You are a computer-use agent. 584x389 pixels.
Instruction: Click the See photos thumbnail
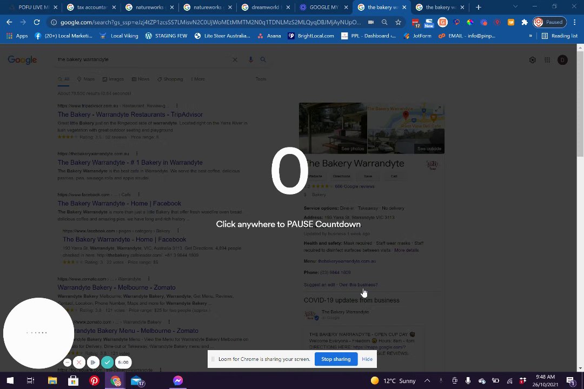pos(333,128)
